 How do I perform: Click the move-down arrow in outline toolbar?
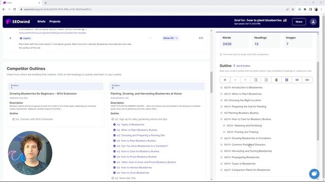pyautogui.click(x=245, y=80)
